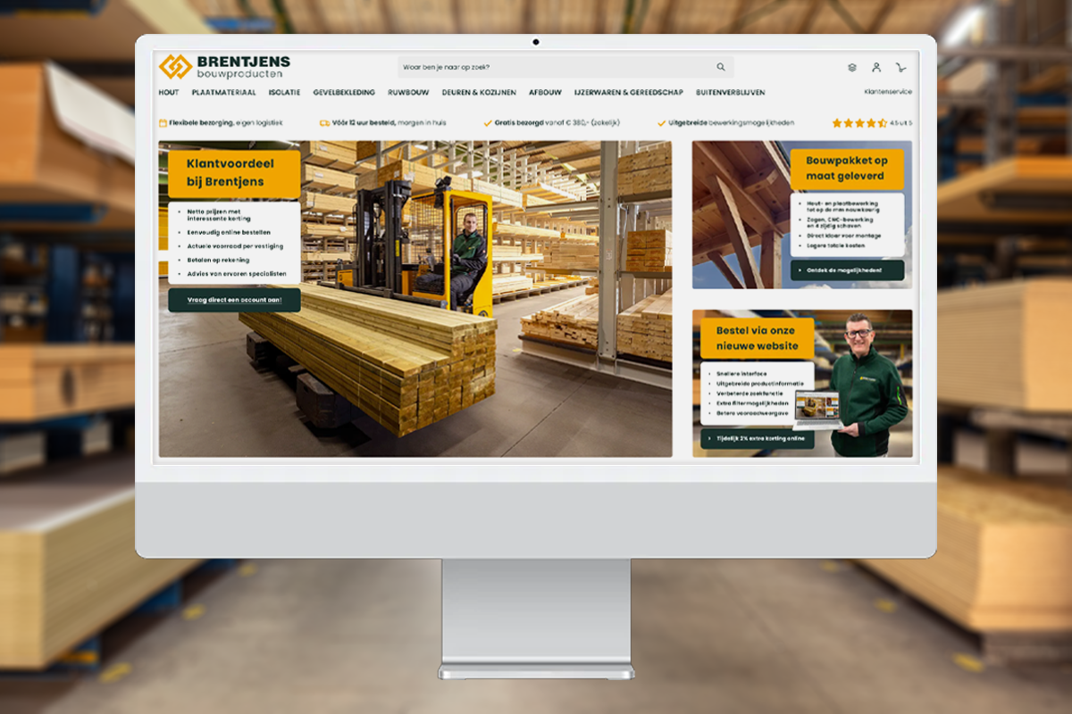1072x714 pixels.
Task: Click the delivery truck icon
Action: (324, 123)
